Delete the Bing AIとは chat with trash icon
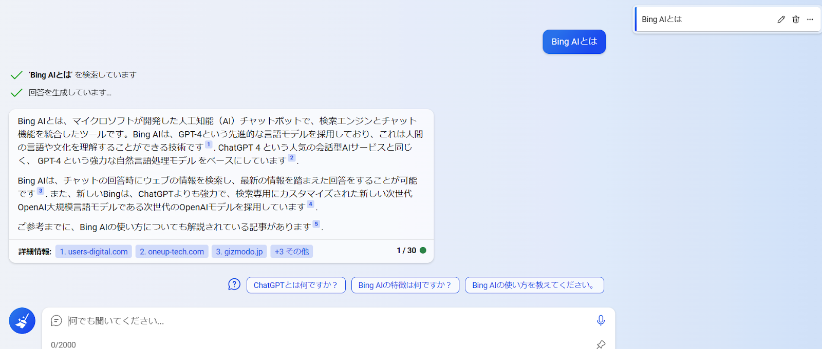The height and width of the screenshot is (349, 822). click(x=796, y=19)
